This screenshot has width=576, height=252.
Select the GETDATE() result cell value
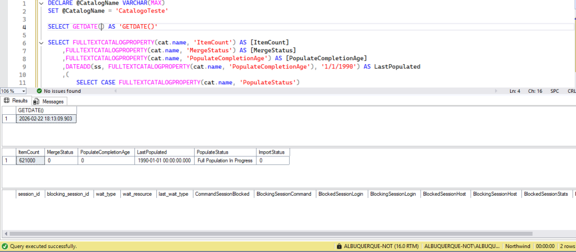coord(46,119)
